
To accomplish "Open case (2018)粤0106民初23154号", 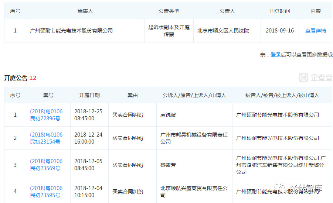I will (x=46, y=138).
